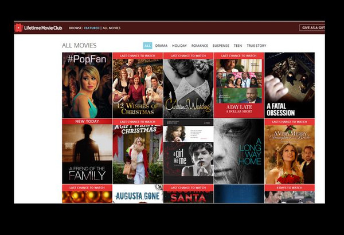344x235 pixels.
Task: Open the Augusta, Gone movie poster
Action: click(138, 194)
